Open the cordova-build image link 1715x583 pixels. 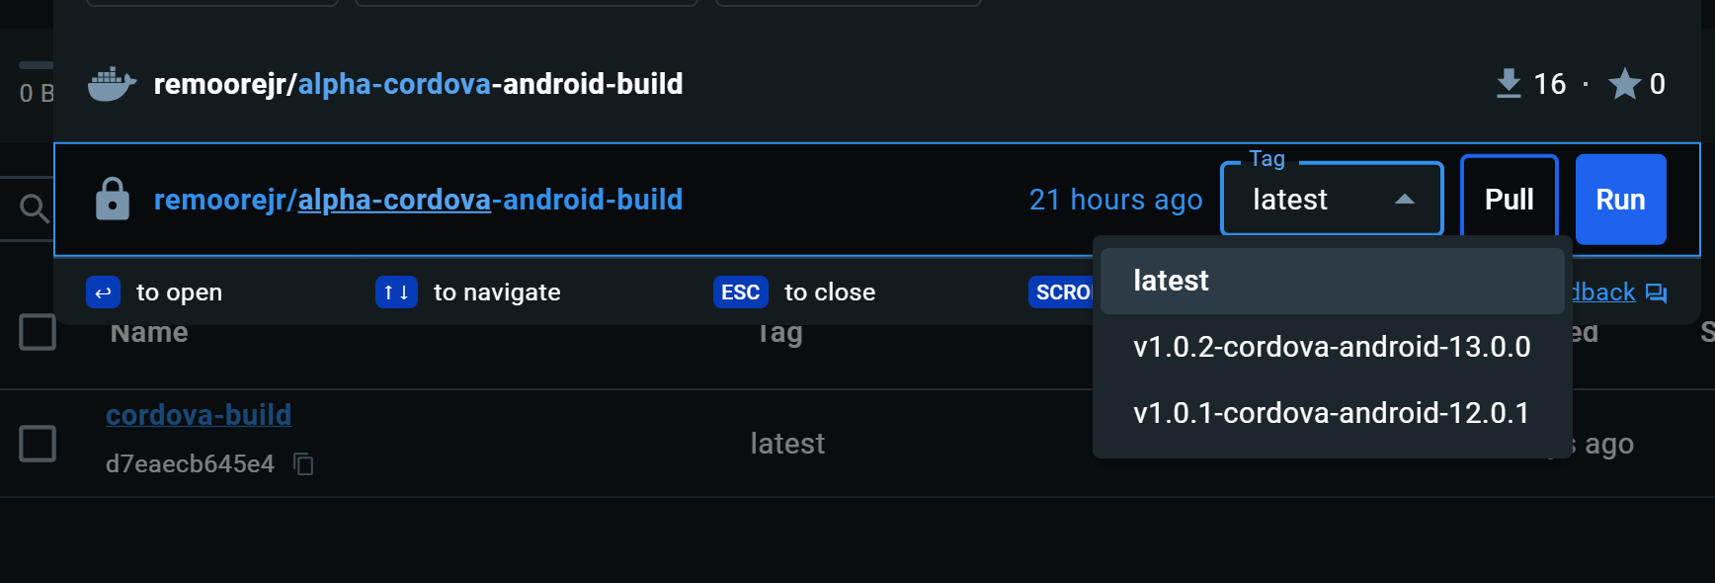tap(199, 415)
